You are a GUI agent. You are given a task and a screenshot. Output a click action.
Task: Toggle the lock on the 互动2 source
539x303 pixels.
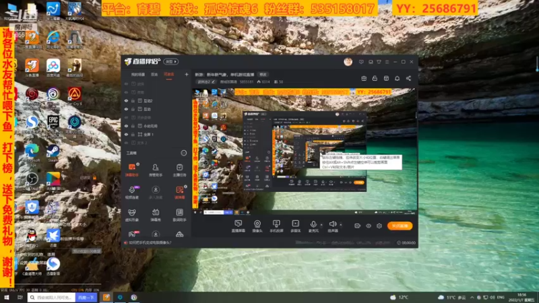pos(133,100)
